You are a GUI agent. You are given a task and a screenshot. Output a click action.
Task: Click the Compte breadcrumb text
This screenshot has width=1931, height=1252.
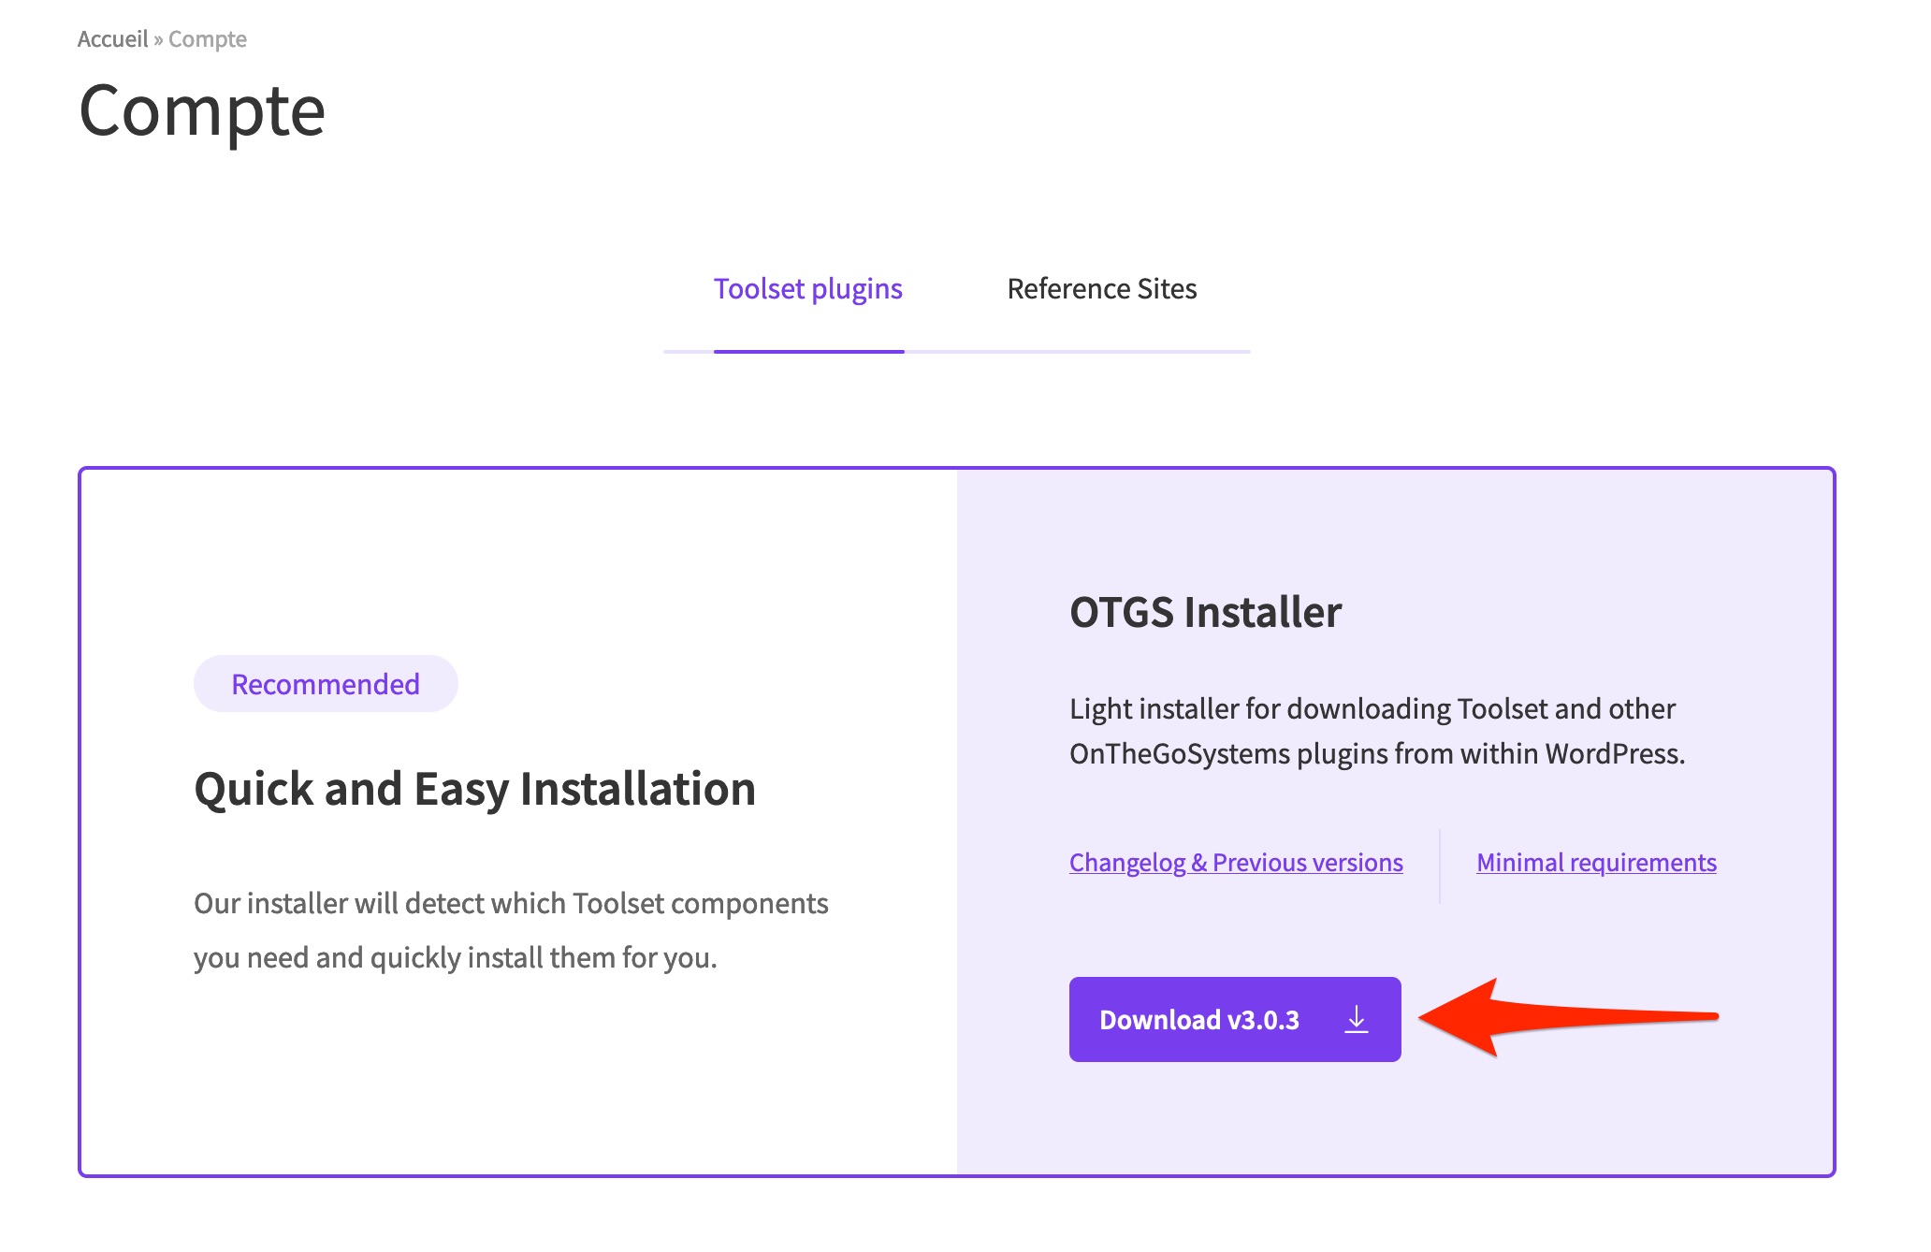(x=208, y=38)
